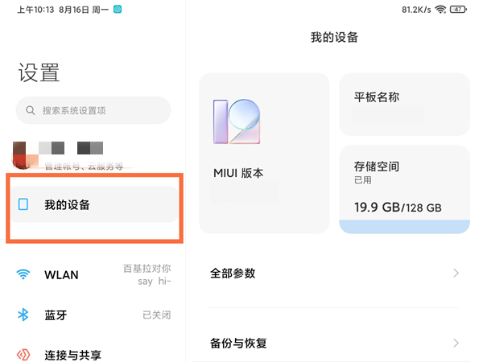Screen dimensions: 483x362
Task: Open the 连接与共享 settings label
Action: 72,354
